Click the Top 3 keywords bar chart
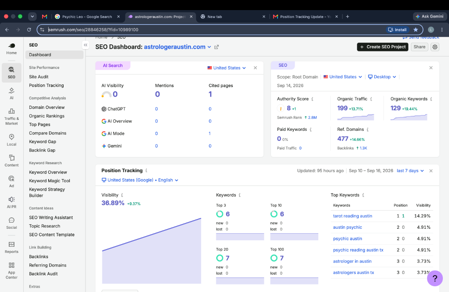The width and height of the screenshot is (449, 292). pos(240,237)
